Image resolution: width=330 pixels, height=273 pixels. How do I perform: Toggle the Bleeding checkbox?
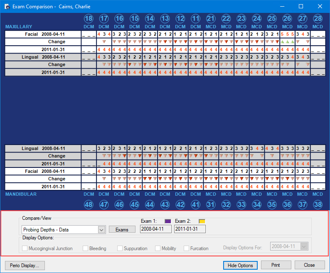tap(86, 248)
